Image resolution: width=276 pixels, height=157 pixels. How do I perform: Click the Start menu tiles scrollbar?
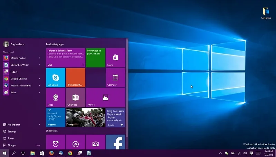(x=127, y=89)
